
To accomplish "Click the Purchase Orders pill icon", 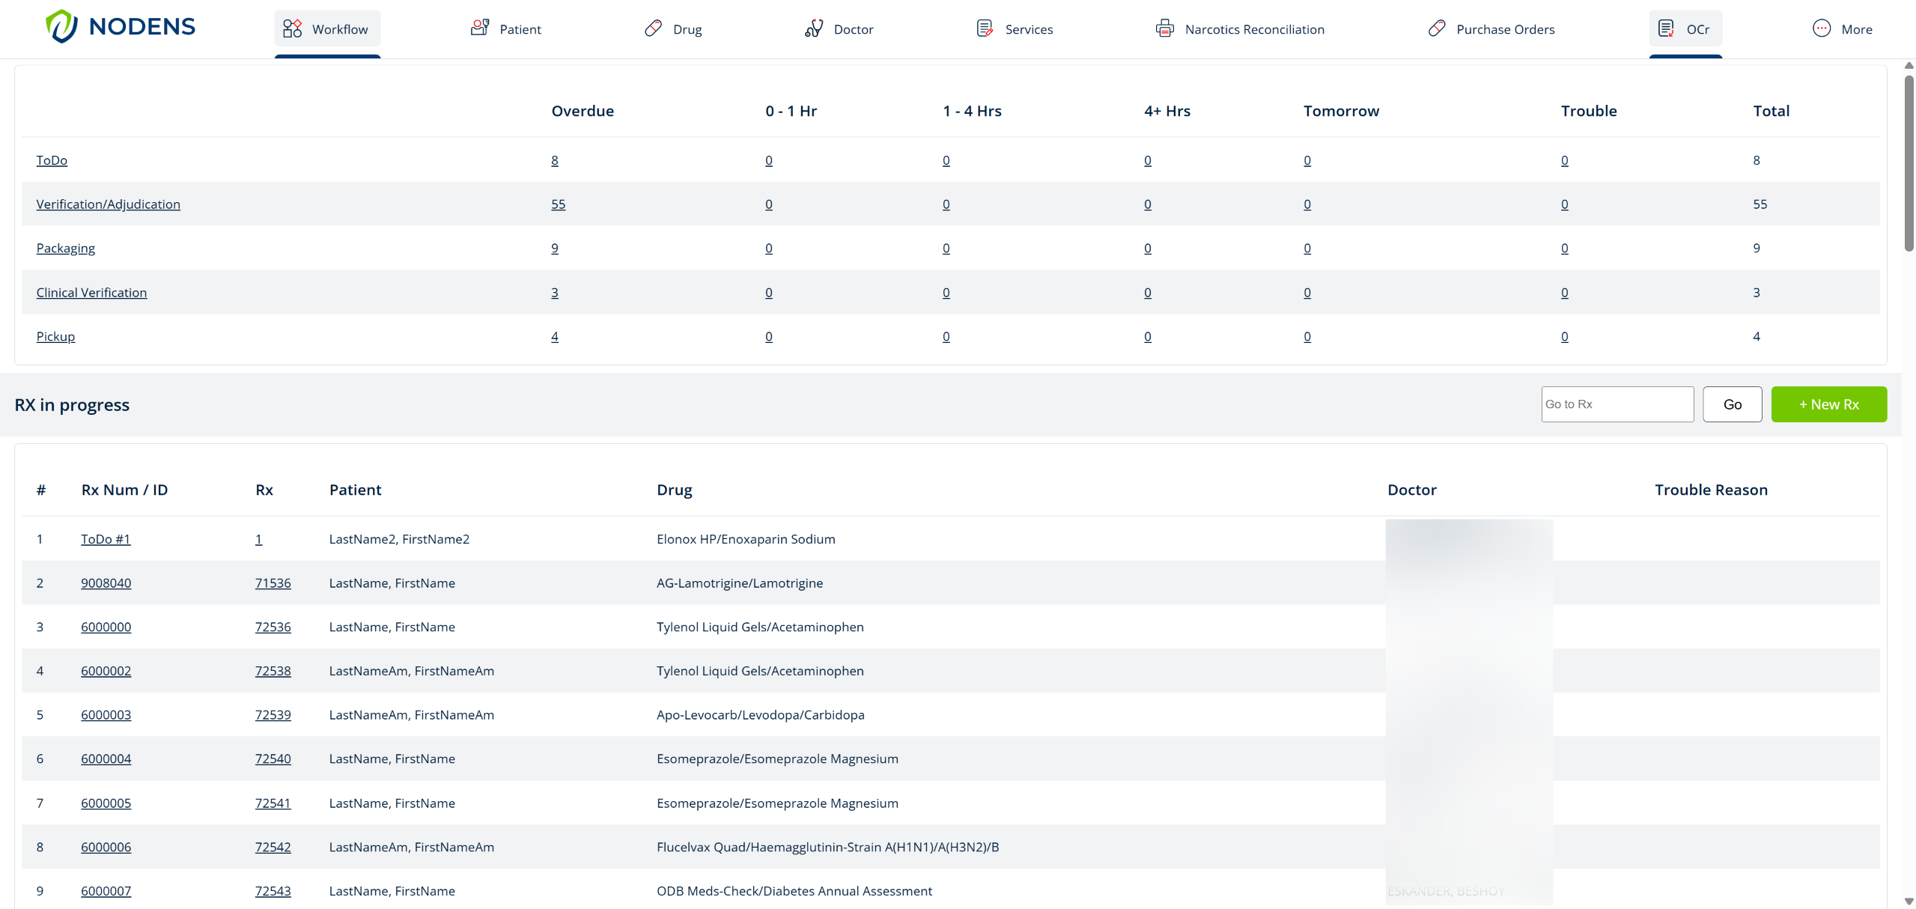I will coord(1436,28).
